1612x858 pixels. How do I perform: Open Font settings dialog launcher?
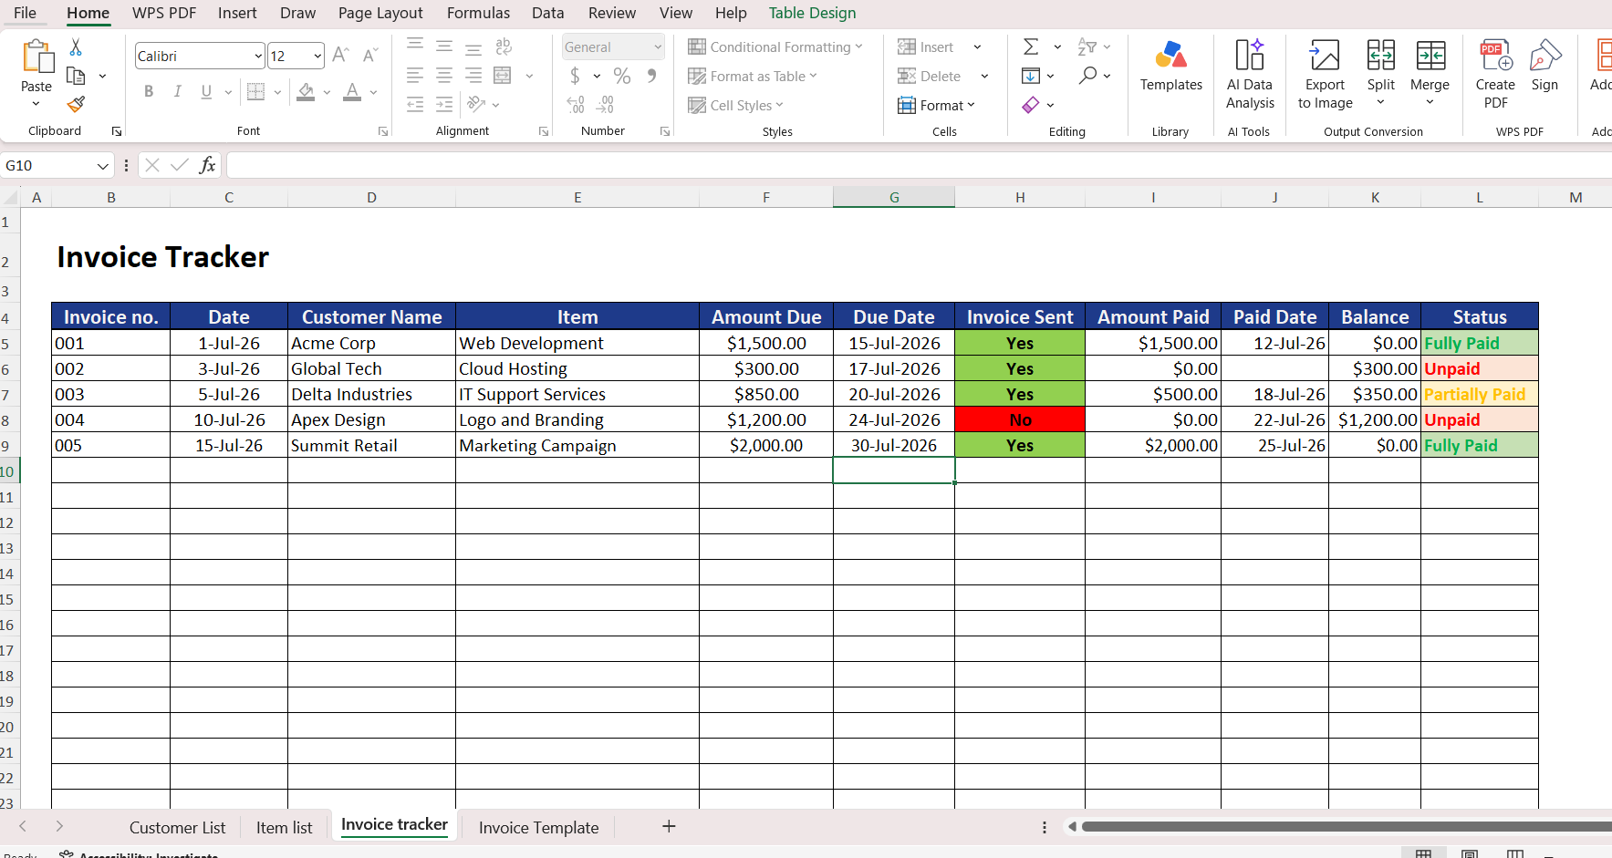tap(383, 131)
